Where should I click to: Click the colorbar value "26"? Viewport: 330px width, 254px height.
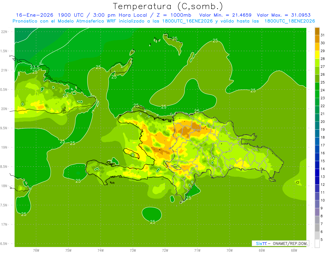click(323, 75)
